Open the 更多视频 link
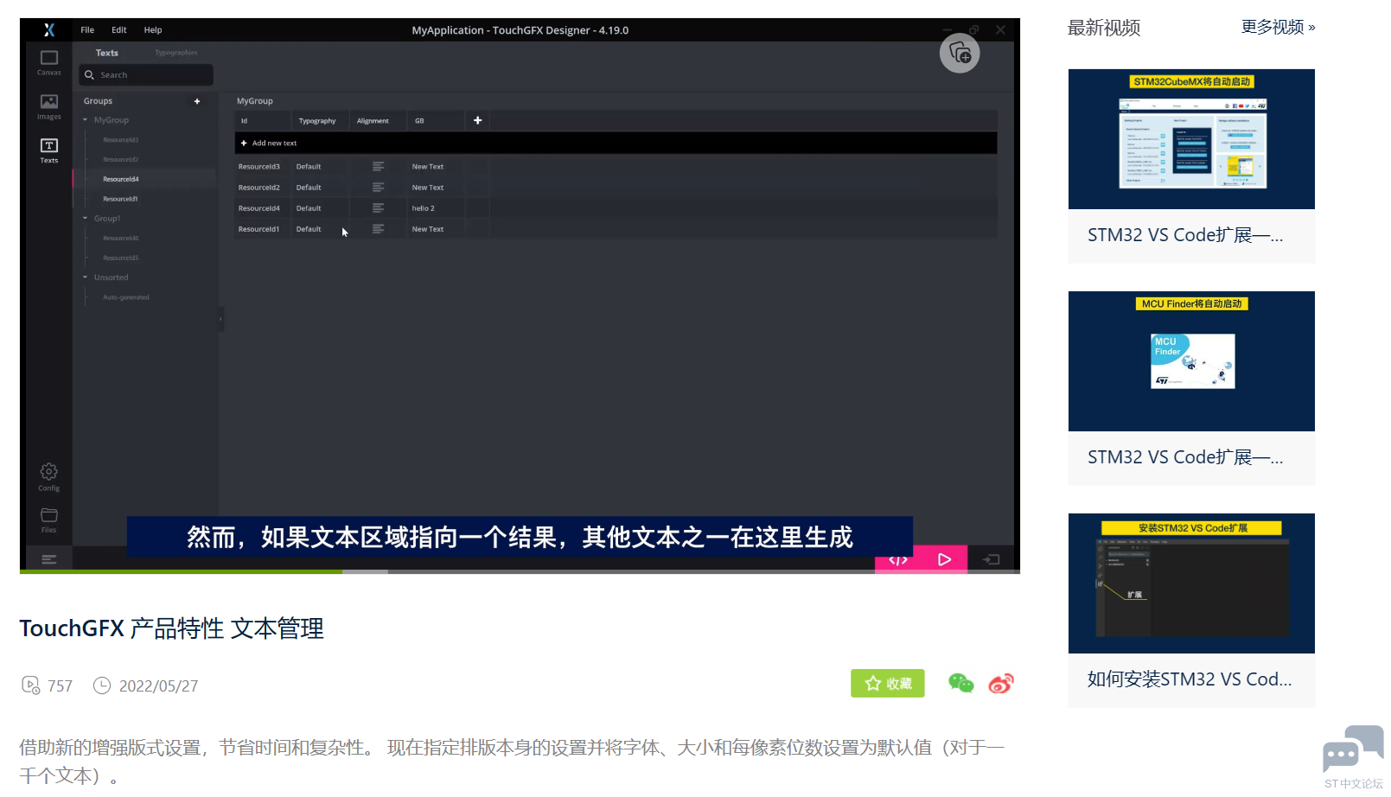The width and height of the screenshot is (1391, 797). point(1279,28)
